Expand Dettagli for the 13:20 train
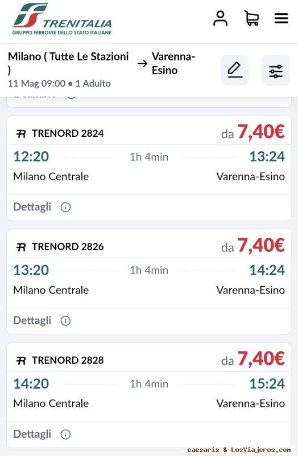The width and height of the screenshot is (298, 456). coord(32,320)
